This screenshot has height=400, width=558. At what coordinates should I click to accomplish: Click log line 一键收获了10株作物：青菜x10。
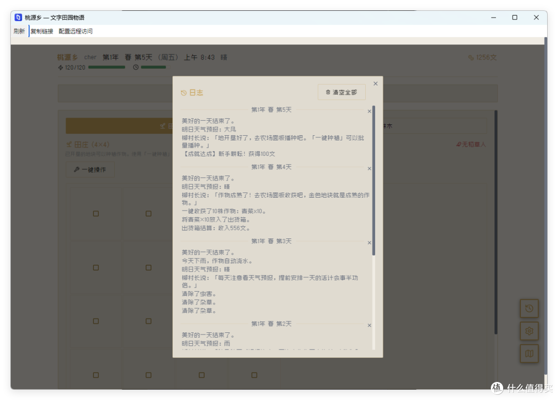pyautogui.click(x=224, y=211)
